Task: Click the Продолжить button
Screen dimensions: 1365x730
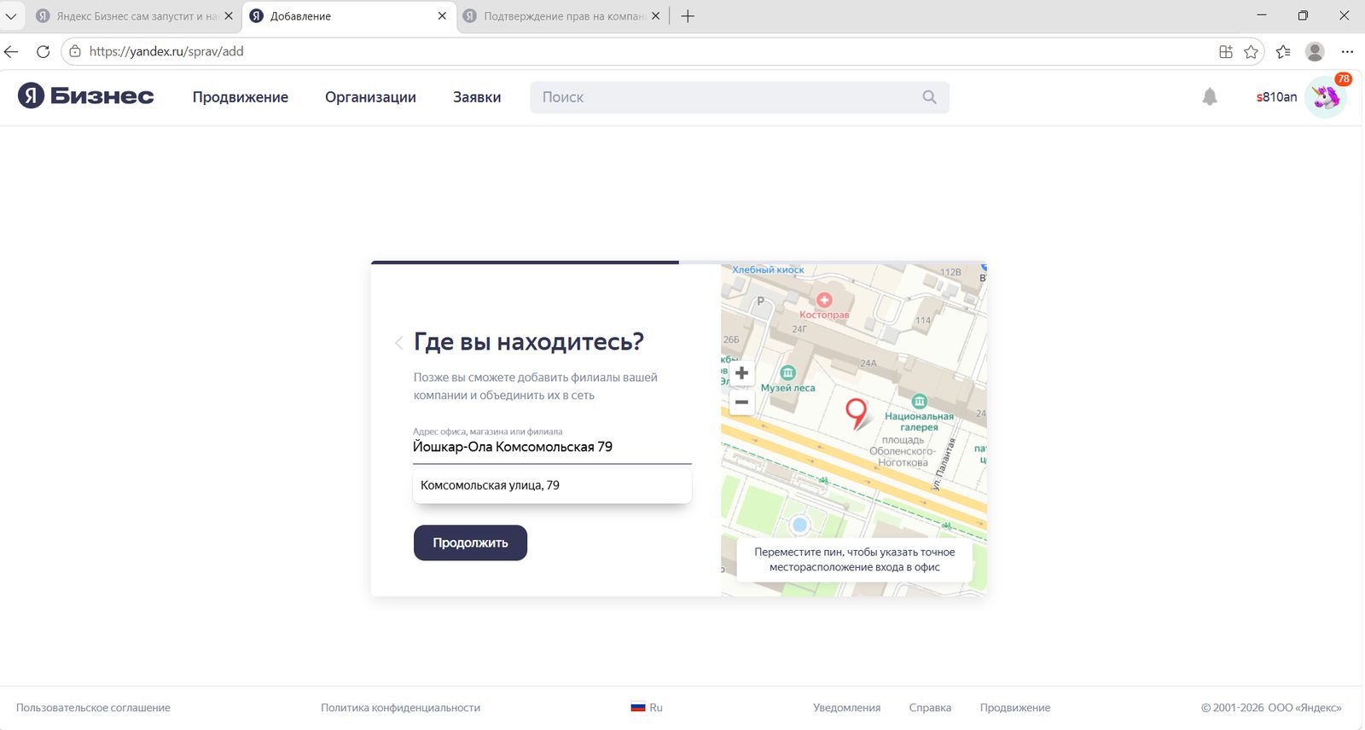Action: (470, 542)
